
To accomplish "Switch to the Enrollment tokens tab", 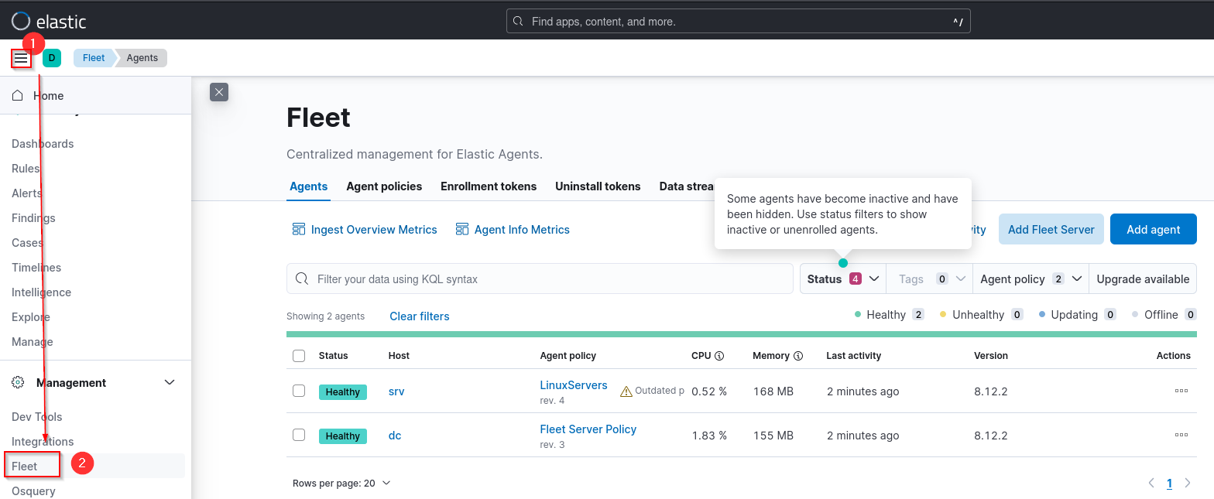I will (x=489, y=186).
